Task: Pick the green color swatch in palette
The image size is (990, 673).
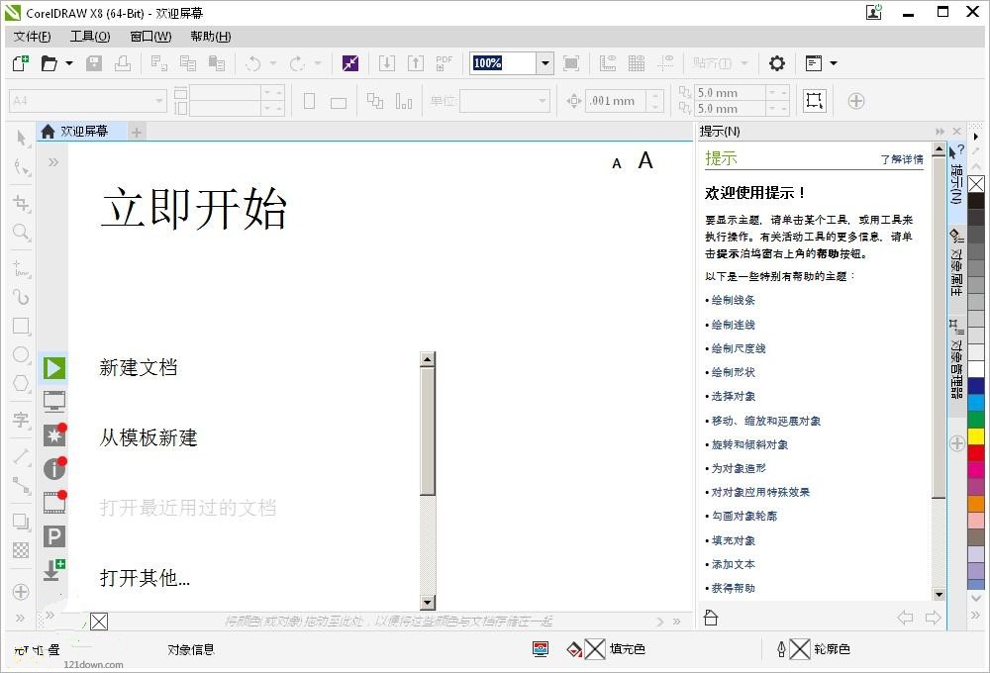Action: click(976, 420)
